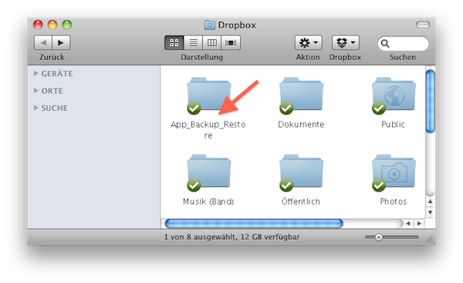The height and width of the screenshot is (283, 463).
Task: Click the scroll left arrow
Action: (408, 224)
